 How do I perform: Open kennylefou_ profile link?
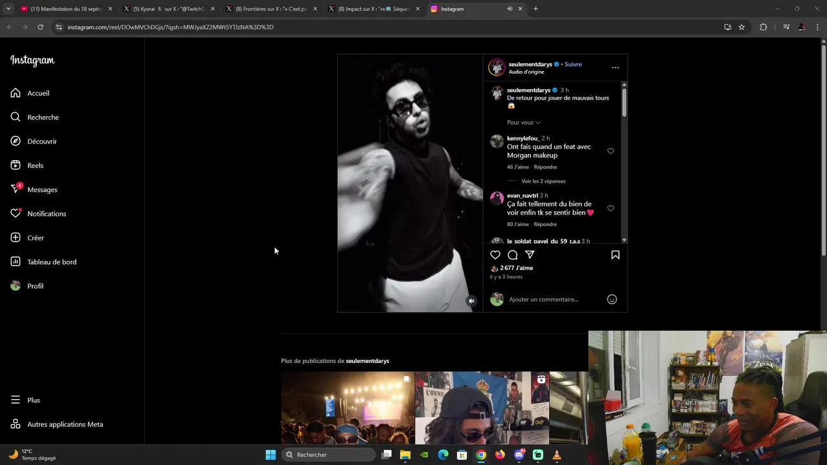tap(523, 138)
